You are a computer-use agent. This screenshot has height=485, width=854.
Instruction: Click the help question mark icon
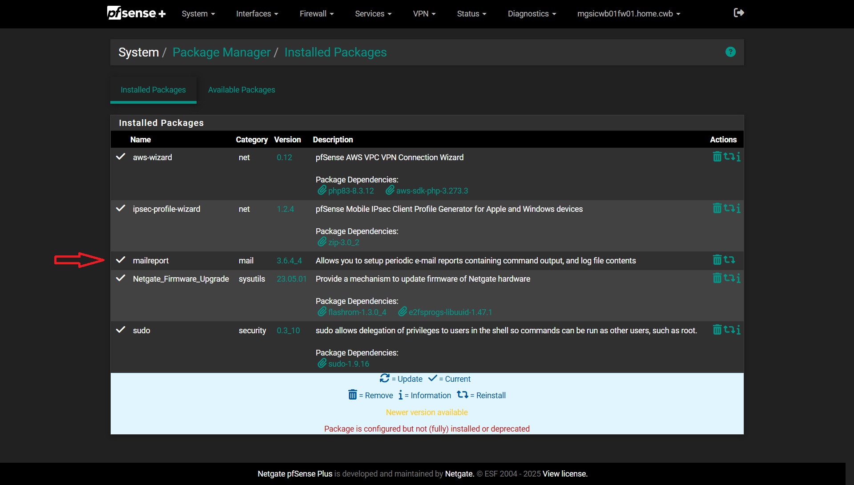[730, 52]
